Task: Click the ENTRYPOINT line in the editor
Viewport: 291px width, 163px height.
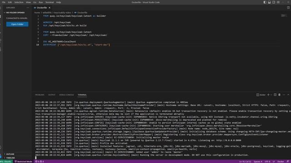Action: click(x=76, y=45)
